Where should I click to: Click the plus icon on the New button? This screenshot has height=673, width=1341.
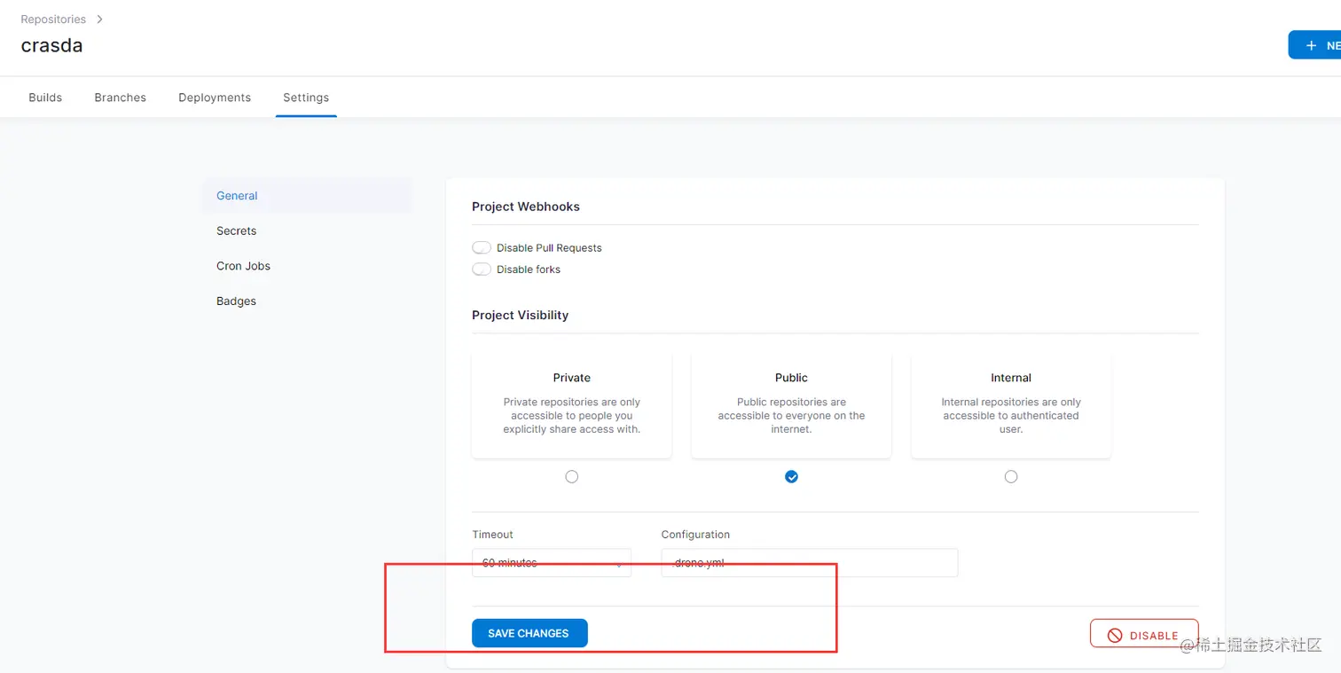1311,45
